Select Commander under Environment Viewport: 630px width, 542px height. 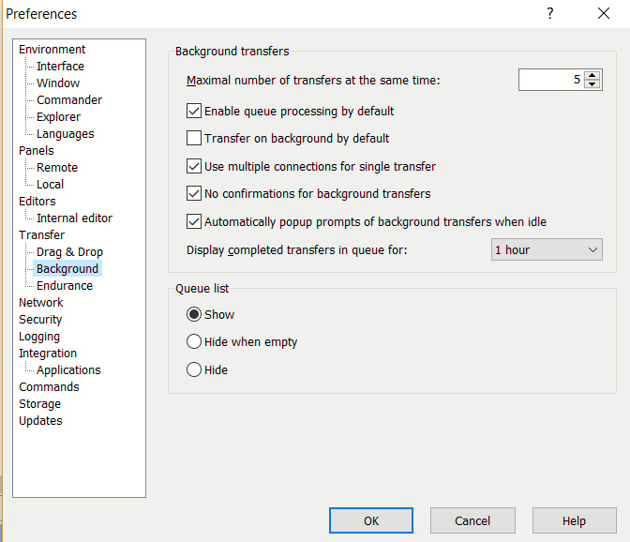[x=68, y=100]
